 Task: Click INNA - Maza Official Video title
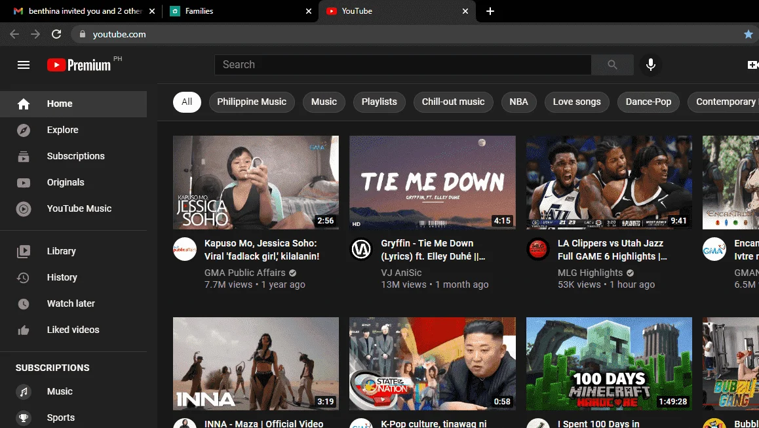click(x=263, y=423)
